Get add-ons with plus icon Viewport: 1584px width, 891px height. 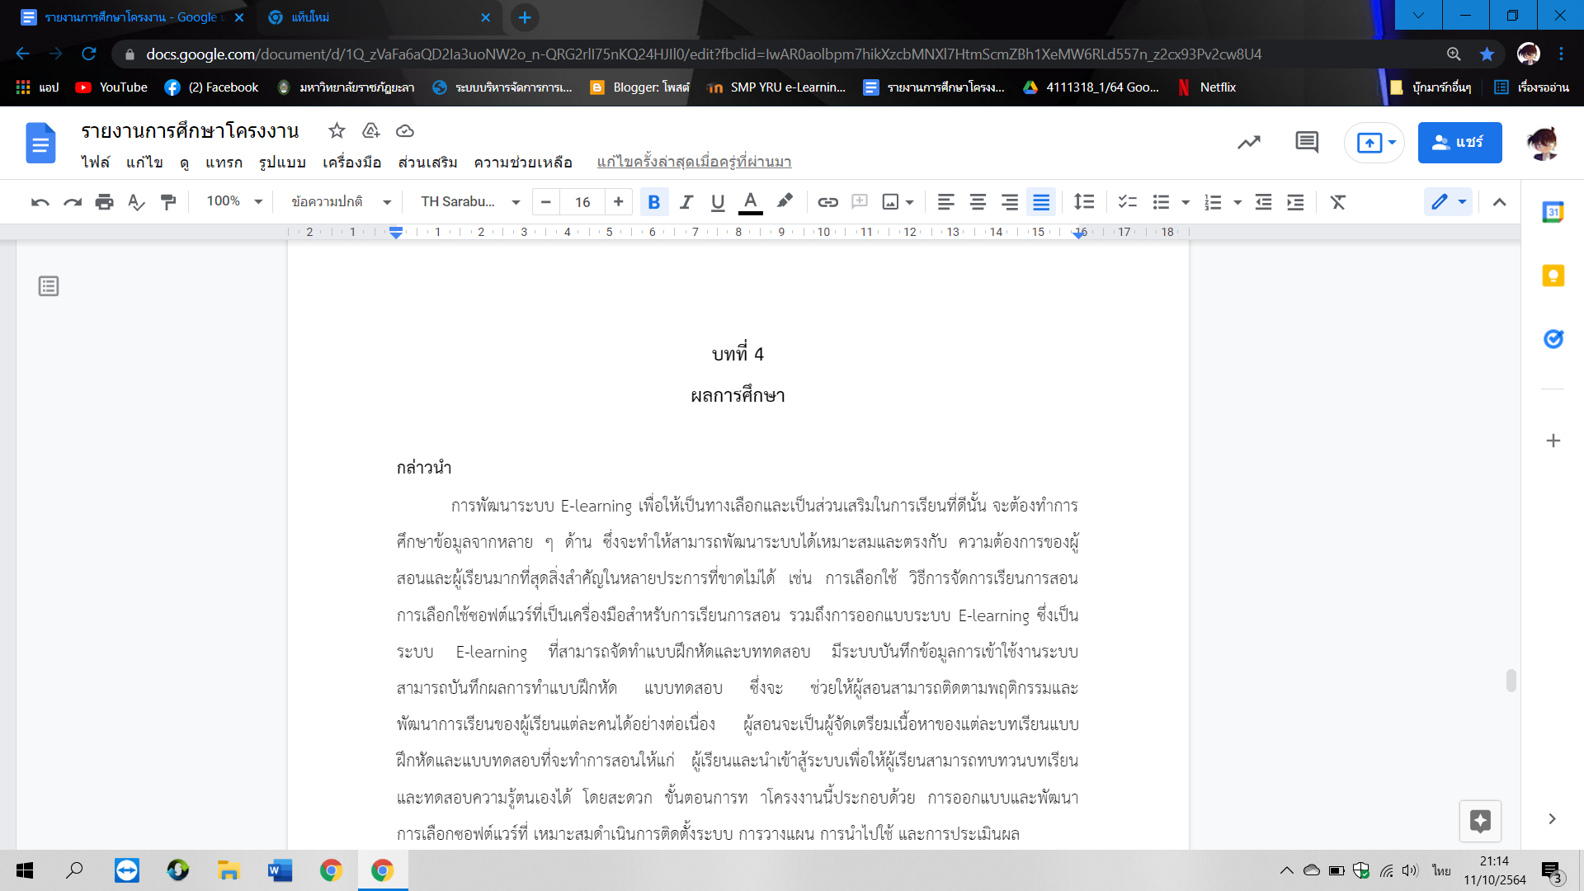click(1553, 441)
